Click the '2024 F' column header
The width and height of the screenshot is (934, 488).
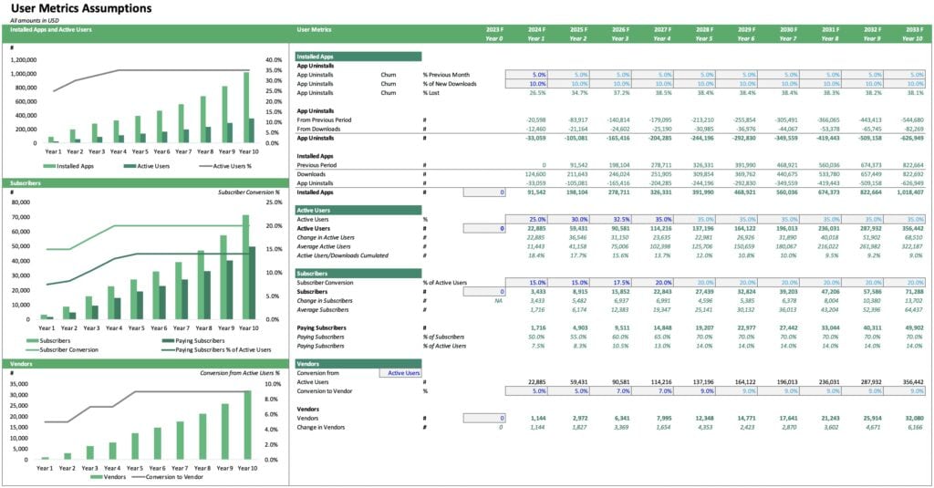536,29
